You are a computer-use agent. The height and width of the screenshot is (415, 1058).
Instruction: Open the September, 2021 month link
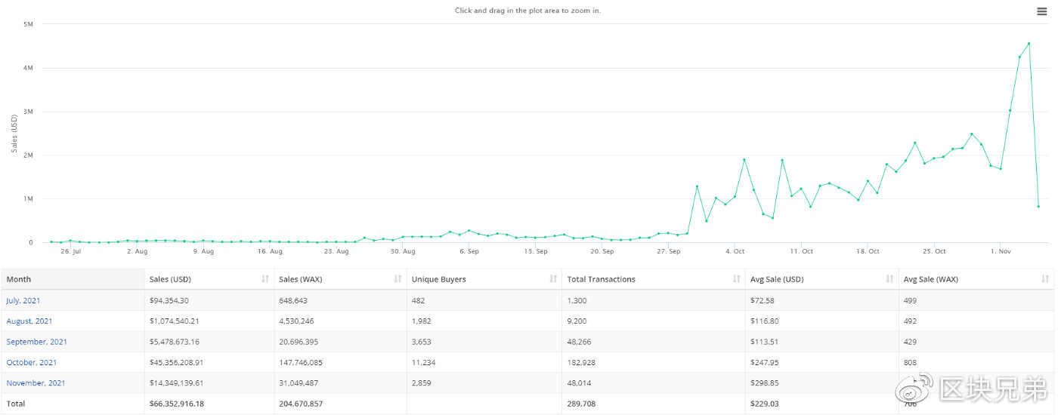[36, 342]
